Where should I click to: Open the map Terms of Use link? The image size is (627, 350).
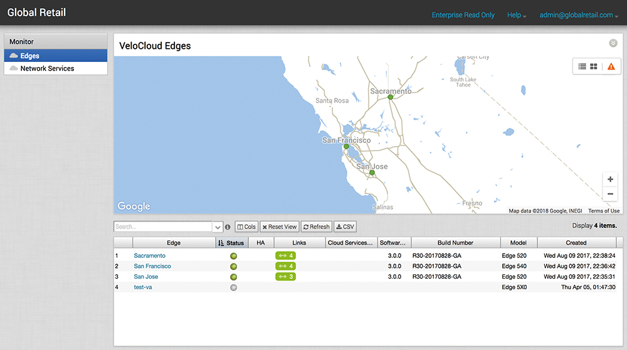click(603, 211)
